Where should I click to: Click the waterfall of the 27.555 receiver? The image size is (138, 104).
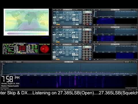click(115, 56)
